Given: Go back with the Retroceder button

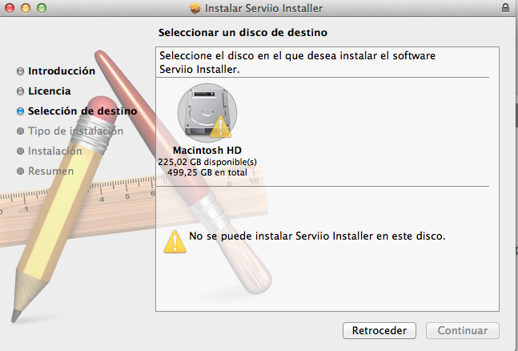Looking at the screenshot, I should tap(379, 330).
